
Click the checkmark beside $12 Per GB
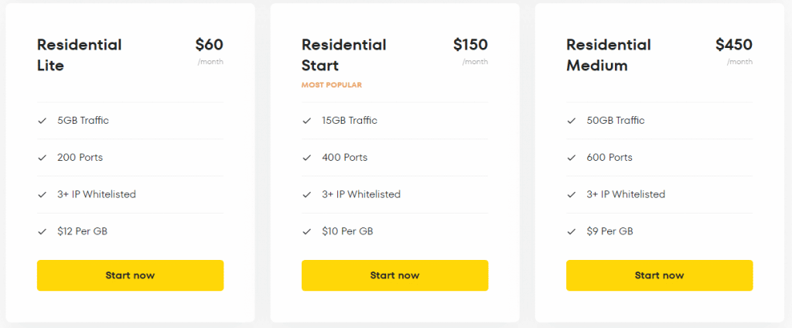pos(42,231)
